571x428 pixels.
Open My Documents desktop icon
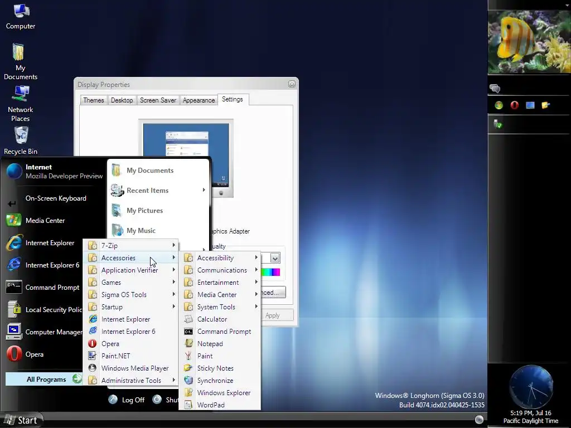(21, 61)
